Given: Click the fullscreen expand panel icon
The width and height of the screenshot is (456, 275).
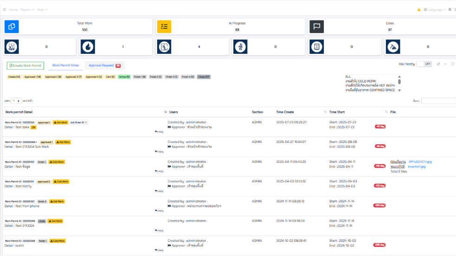Looking at the screenshot, I should coord(452,64).
